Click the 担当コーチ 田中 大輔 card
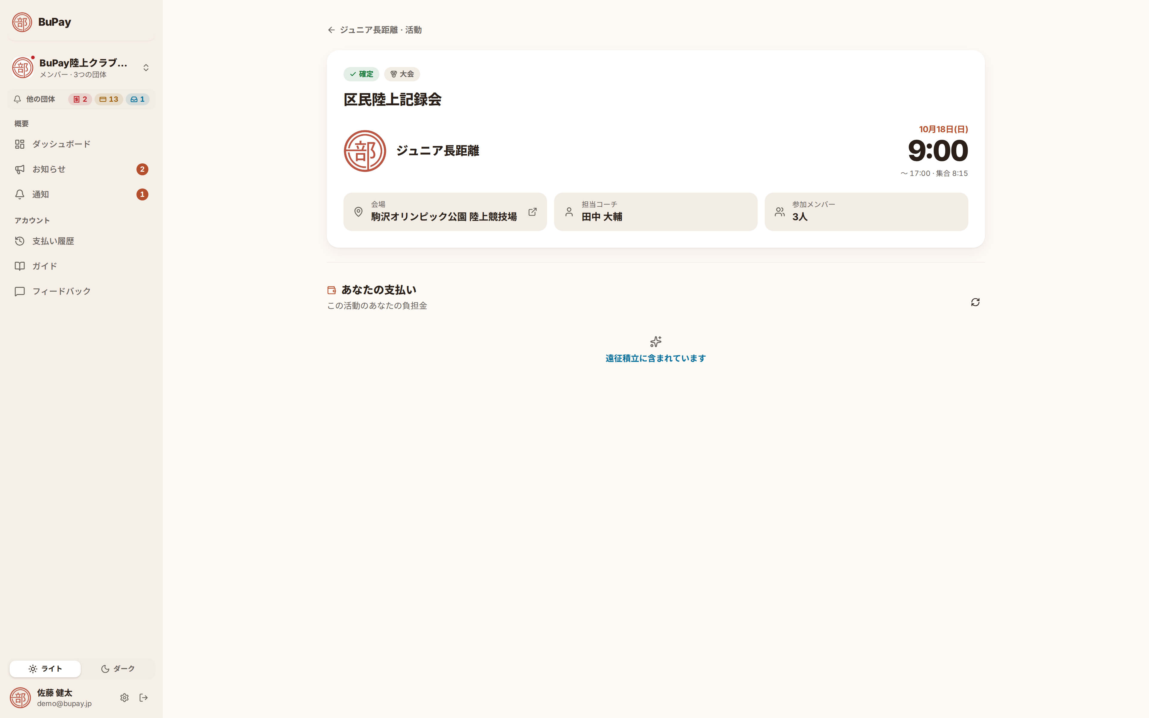The width and height of the screenshot is (1149, 718). pos(656,212)
